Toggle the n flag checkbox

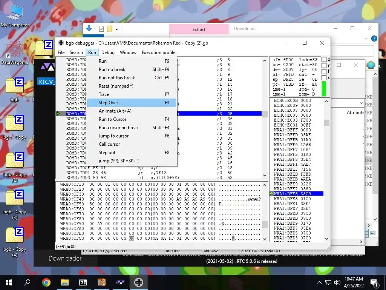tap(324, 65)
